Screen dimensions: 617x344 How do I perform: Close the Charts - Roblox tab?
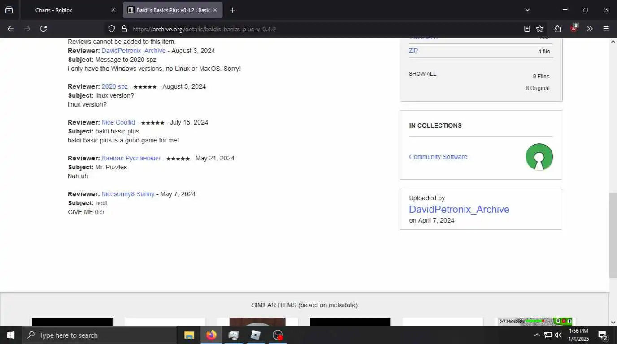tap(113, 10)
